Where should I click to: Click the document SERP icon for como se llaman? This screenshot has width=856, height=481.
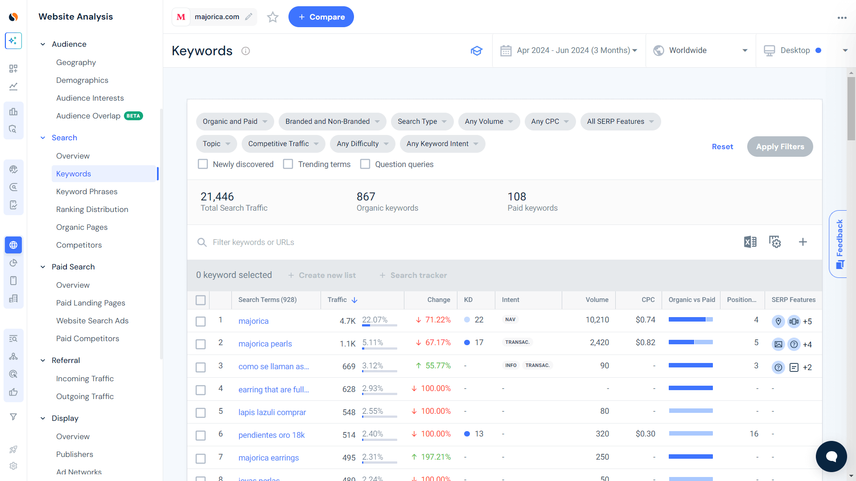(794, 367)
